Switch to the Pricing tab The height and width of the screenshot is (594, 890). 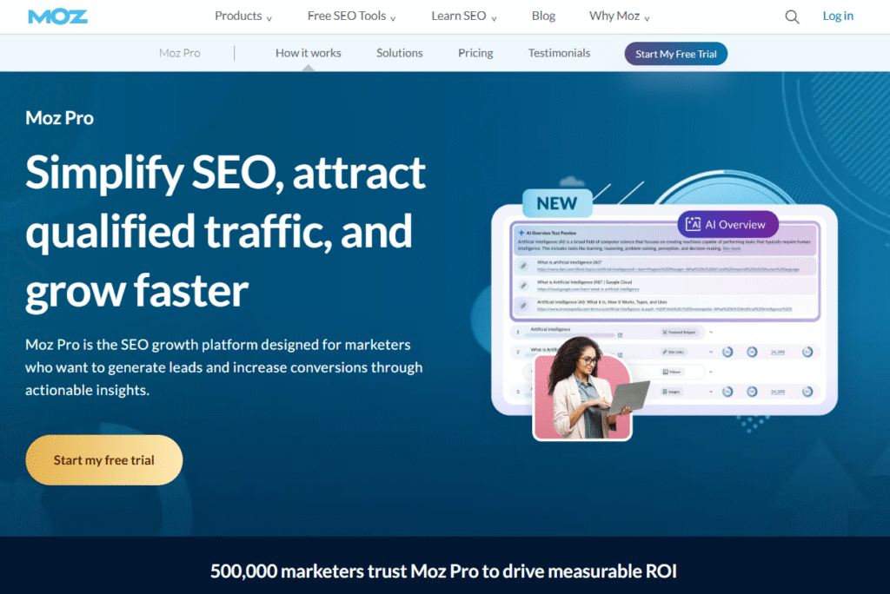(475, 53)
